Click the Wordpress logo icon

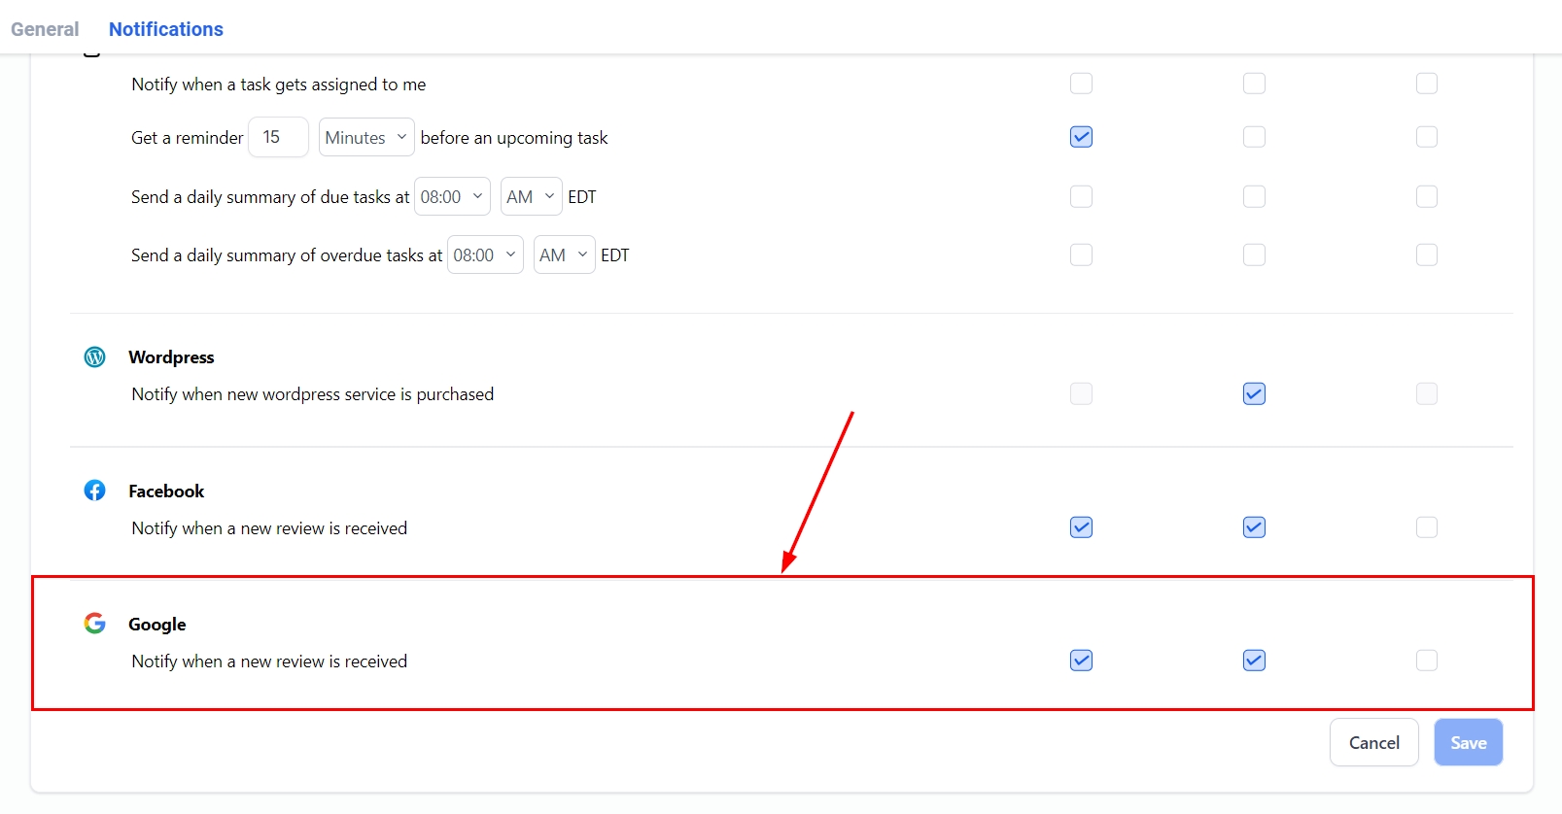[x=94, y=357]
